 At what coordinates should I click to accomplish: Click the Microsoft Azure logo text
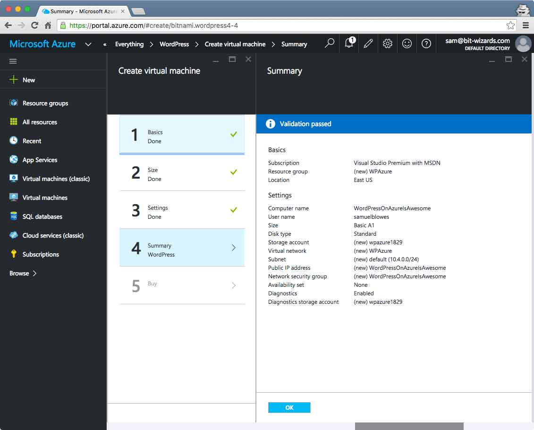(42, 44)
